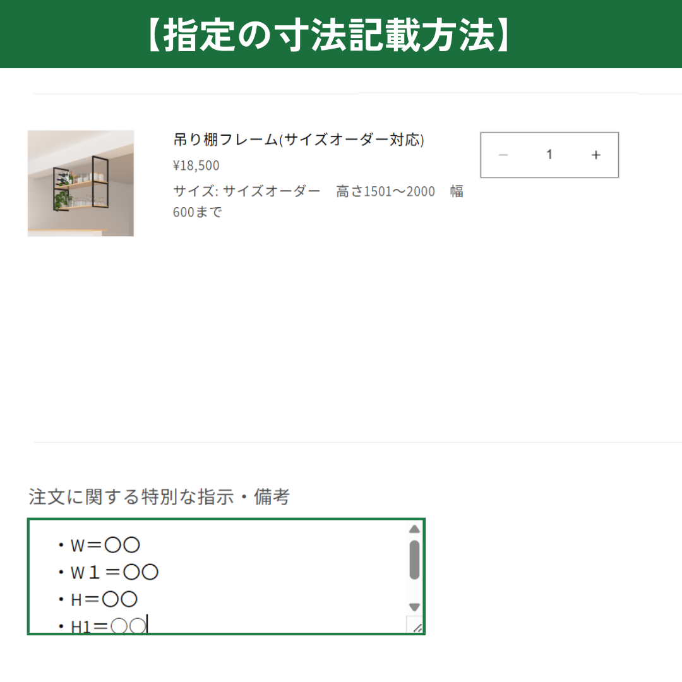This screenshot has height=682, width=682.
Task: Click the quantity value field showing 1
Action: pos(549,155)
